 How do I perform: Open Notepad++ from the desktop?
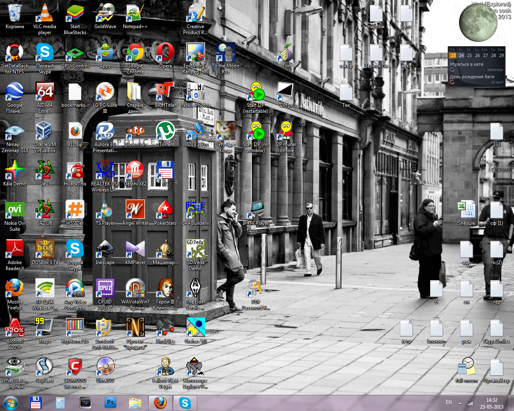135,17
